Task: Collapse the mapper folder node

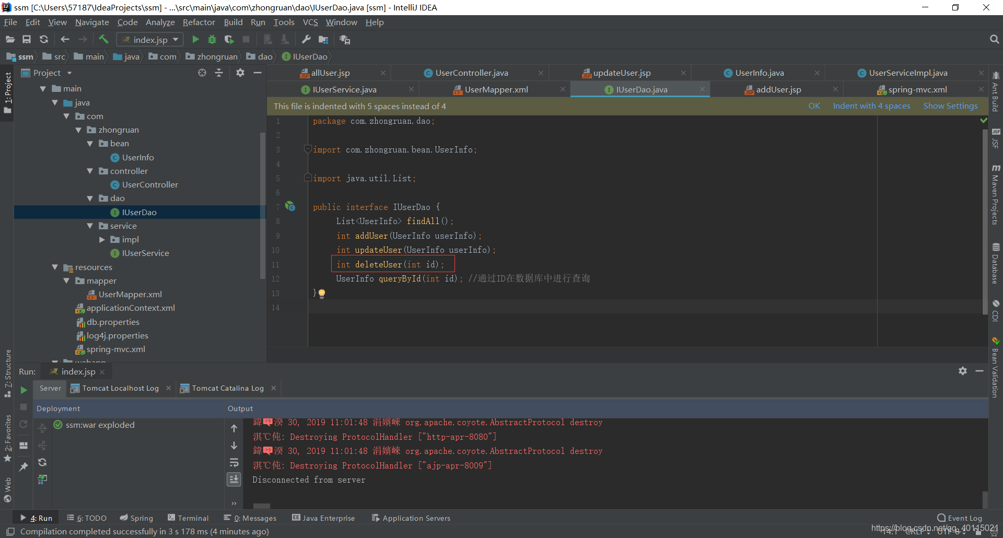Action: (x=66, y=280)
